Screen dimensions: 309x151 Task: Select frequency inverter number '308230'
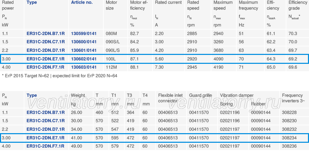[x=289, y=121]
